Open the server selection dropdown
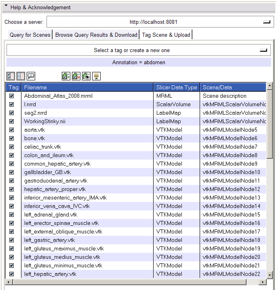Screen dimensions: 276x290 point(266,22)
